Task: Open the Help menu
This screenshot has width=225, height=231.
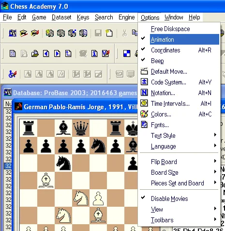Action: click(x=195, y=17)
